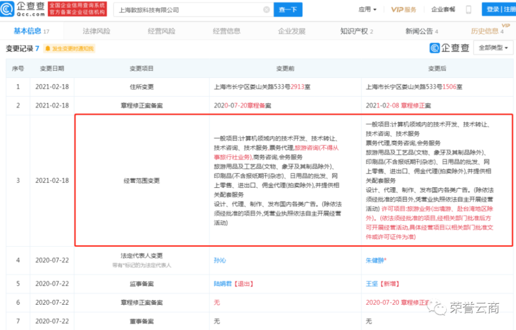This screenshot has height=330, width=516.
Task: Open VIP服务 link
Action: [x=404, y=9]
